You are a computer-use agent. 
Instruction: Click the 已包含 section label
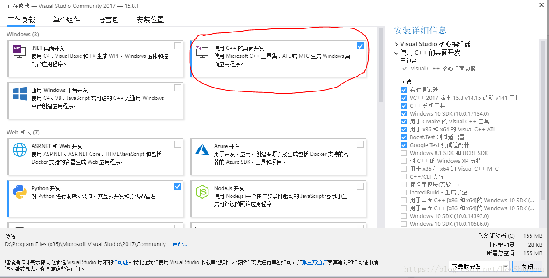408,60
